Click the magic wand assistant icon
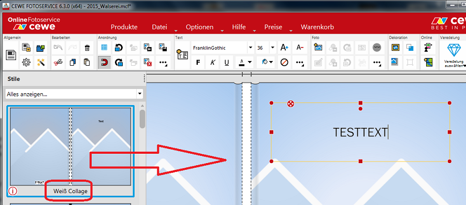This screenshot has height=205, width=466. tap(40, 63)
